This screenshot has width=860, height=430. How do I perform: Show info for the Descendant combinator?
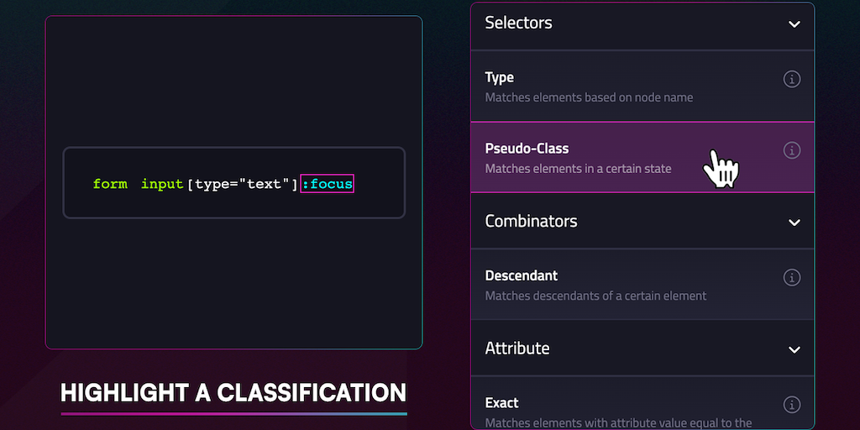click(791, 277)
